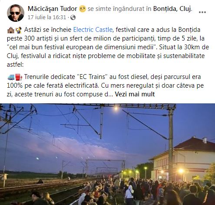Click the person emoji next to the castle
The width and height of the screenshot is (215, 205).
18,30
